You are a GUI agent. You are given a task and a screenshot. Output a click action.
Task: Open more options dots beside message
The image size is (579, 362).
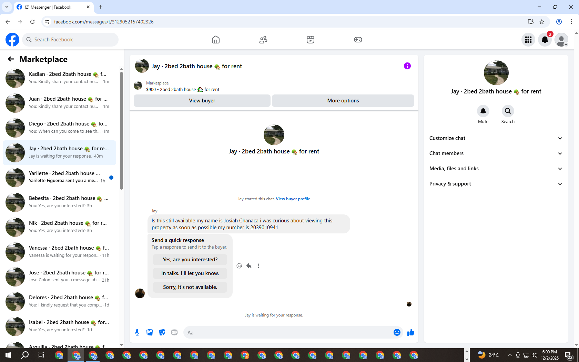pyautogui.click(x=258, y=266)
